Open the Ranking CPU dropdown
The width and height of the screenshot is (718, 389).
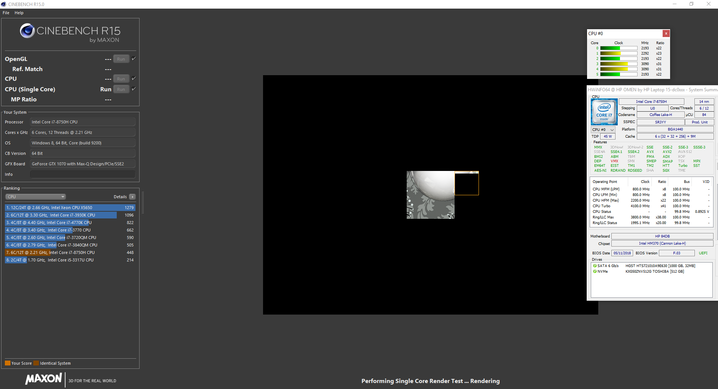point(36,197)
